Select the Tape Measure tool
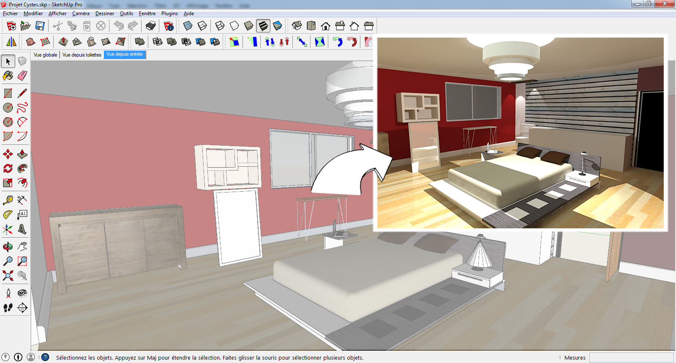 tap(8, 200)
